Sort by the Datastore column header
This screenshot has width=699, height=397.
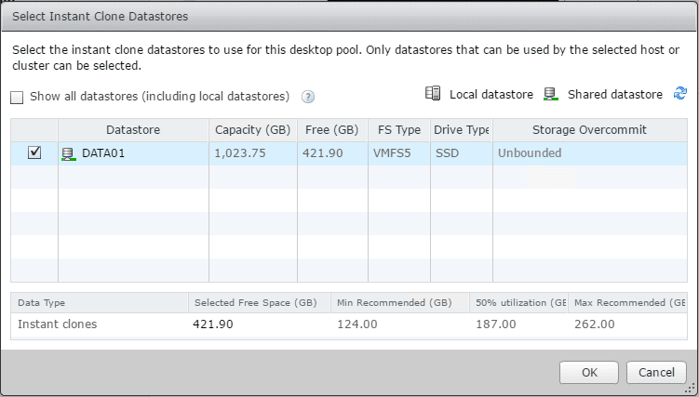coord(133,129)
